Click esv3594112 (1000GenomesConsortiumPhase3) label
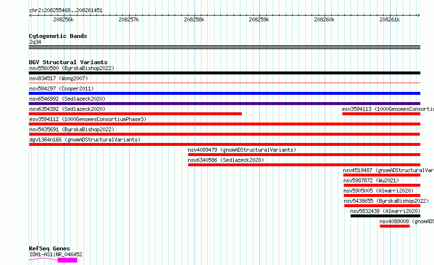The width and height of the screenshot is (434, 265). (88, 119)
